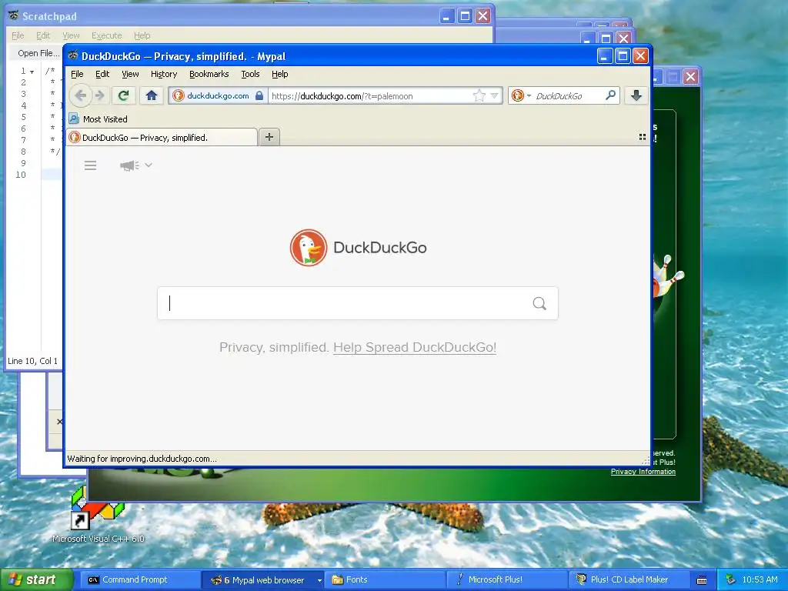Open Scratchpad Execute menu
Viewport: 788px width, 591px height.
(x=106, y=35)
